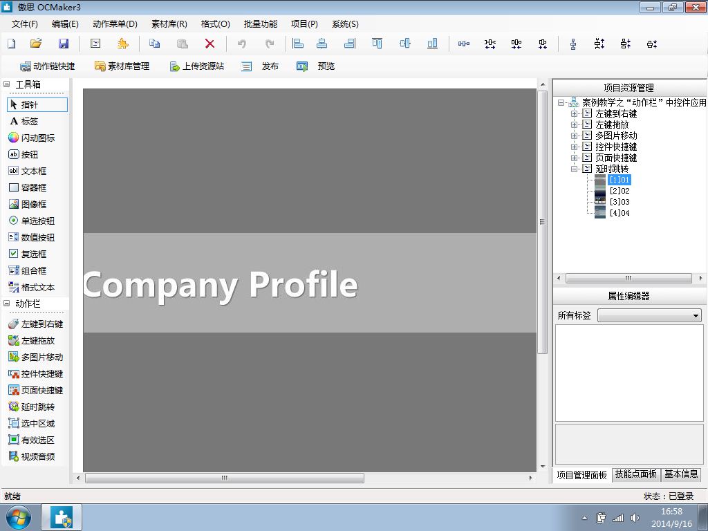Click the Redo arrow icon
This screenshot has width=708, height=531.
270,44
